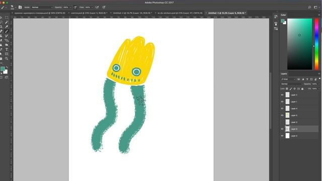The width and height of the screenshot is (322, 181).
Task: Select the active Brush tool in toolbar
Action: tap(7, 31)
